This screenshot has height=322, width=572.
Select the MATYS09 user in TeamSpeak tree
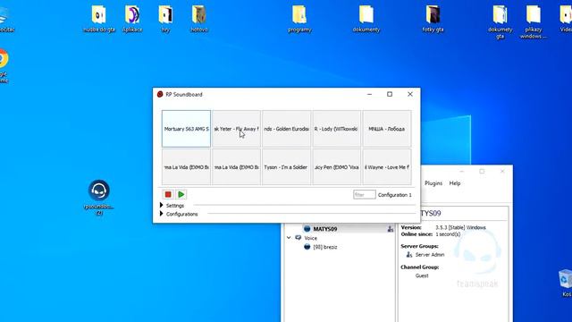[325, 229]
